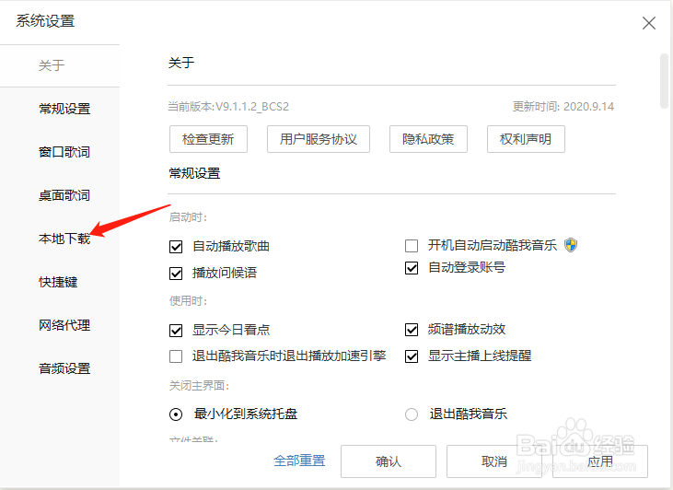Click the admin shield icon beside 开机自动启动酷我音乐
This screenshot has height=490, width=673.
click(571, 245)
